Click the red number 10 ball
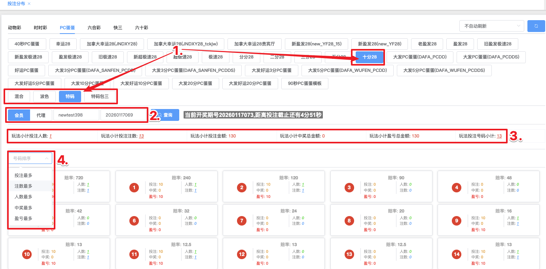546x269 pixels. [27, 254]
